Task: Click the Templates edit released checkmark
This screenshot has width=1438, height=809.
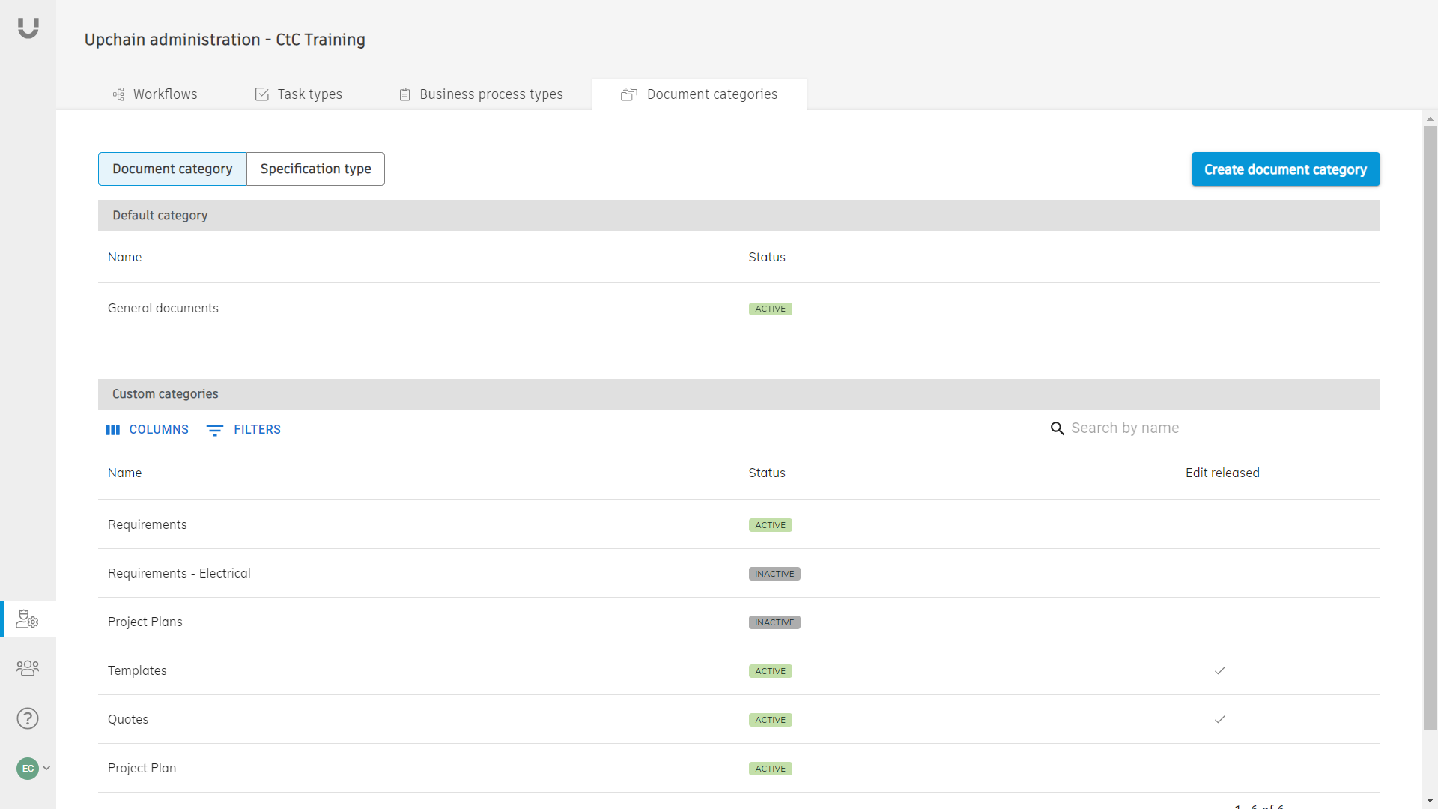Action: (x=1220, y=670)
